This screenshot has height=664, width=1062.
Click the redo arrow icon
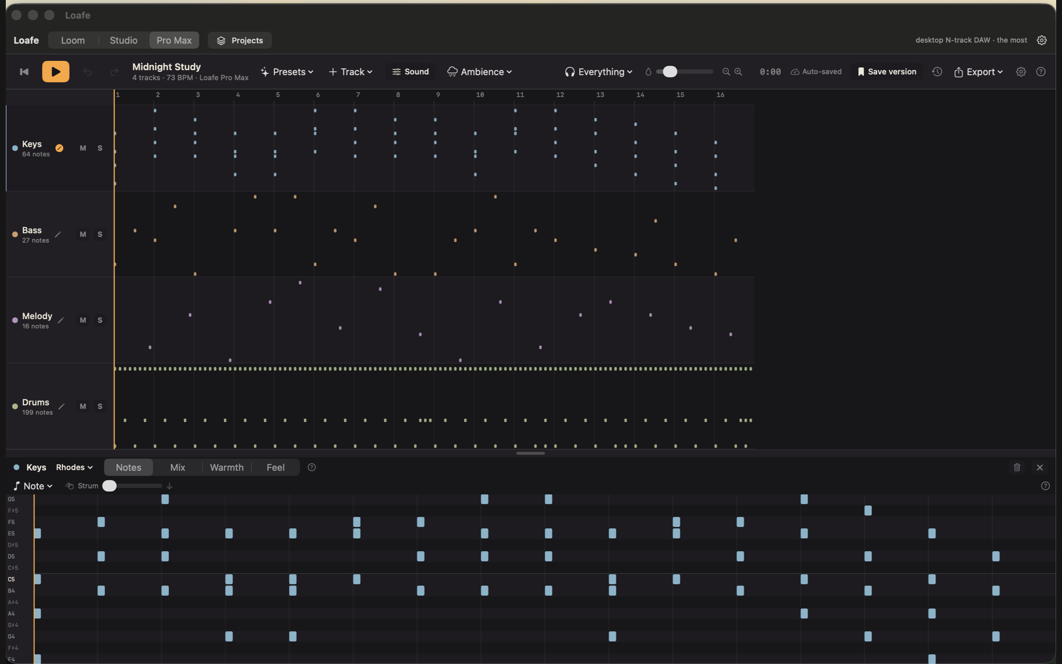coord(114,71)
